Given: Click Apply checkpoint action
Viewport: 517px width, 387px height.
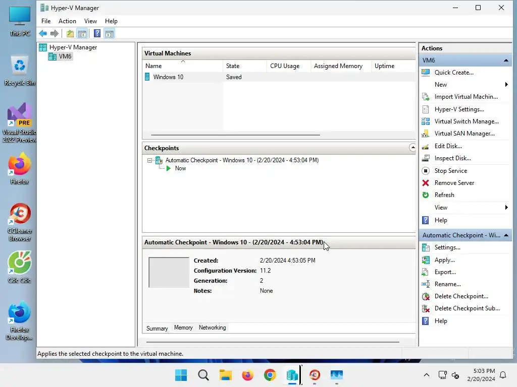Looking at the screenshot, I should [x=444, y=260].
